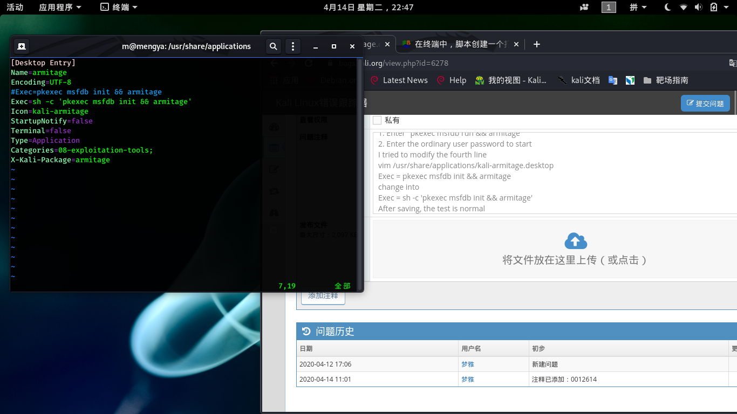
Task: Click the volume speaker icon
Action: [x=698, y=7]
